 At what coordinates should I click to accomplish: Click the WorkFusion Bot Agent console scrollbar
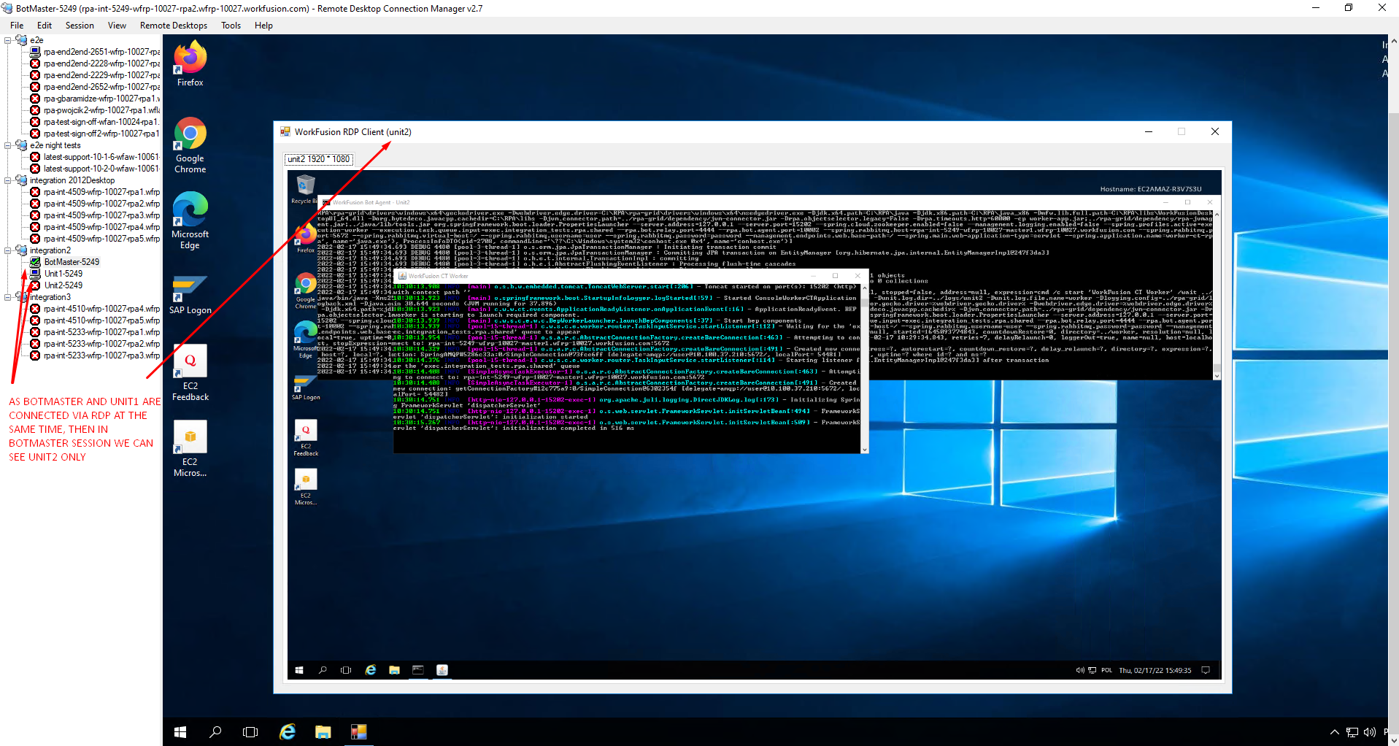[x=1217, y=294]
